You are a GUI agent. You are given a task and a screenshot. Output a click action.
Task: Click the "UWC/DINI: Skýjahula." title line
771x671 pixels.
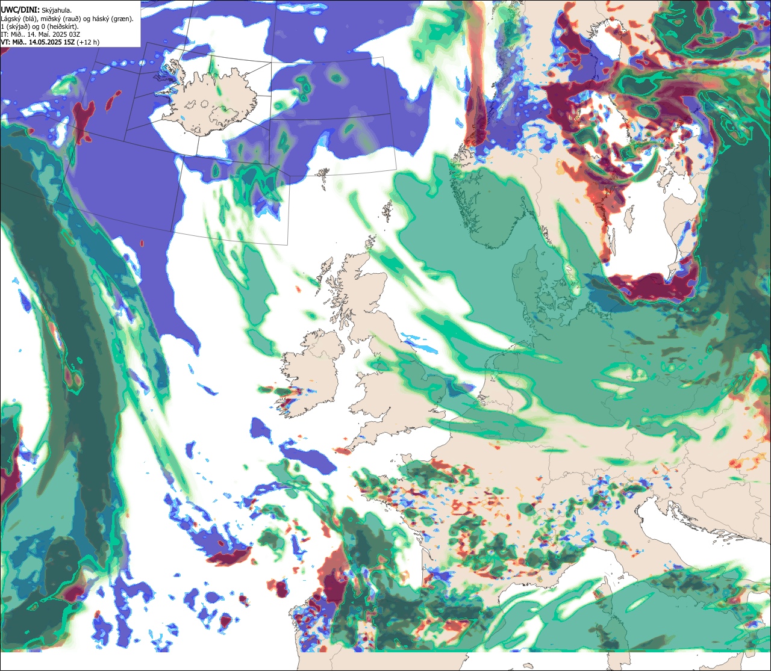tap(37, 10)
